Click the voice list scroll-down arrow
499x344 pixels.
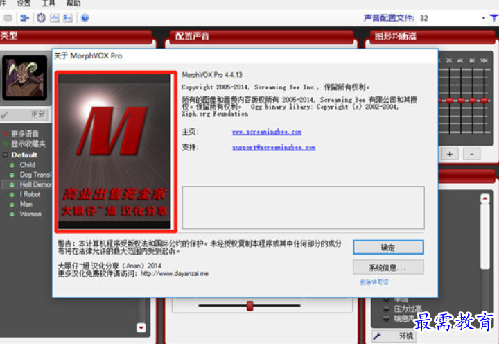coord(141,327)
